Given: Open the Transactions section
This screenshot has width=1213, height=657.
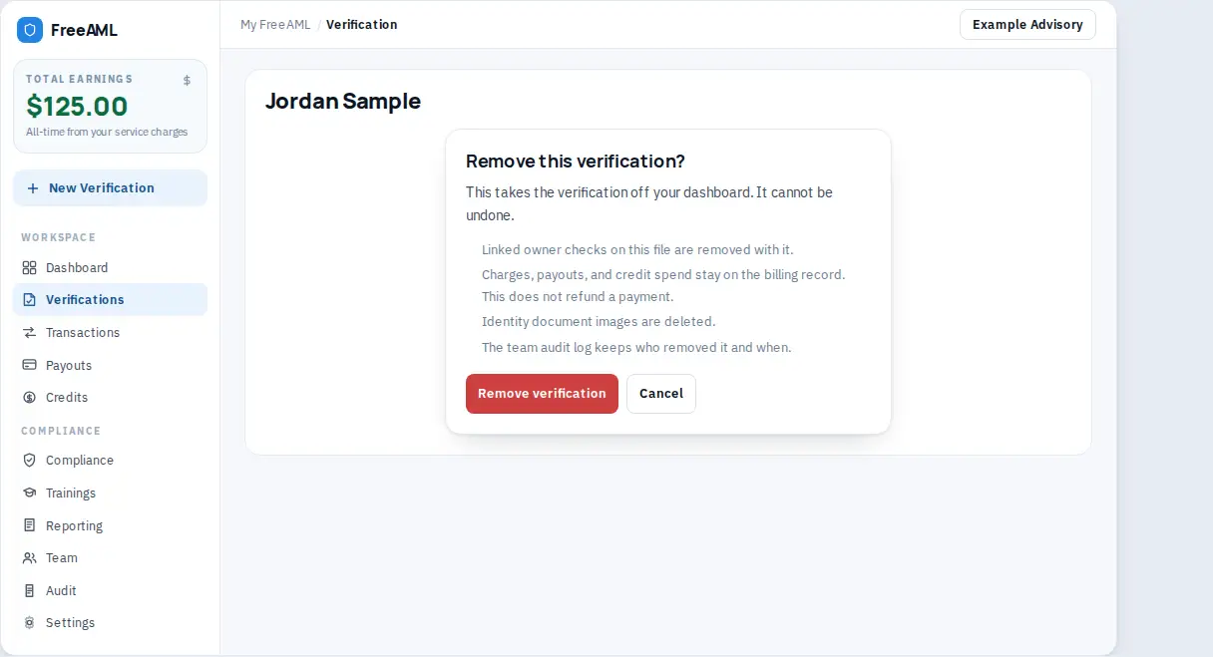Looking at the screenshot, I should [110, 333].
